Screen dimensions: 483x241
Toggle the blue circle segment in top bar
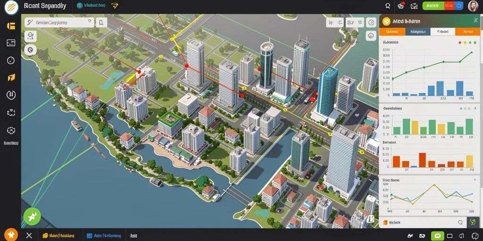pyautogui.click(x=458, y=6)
